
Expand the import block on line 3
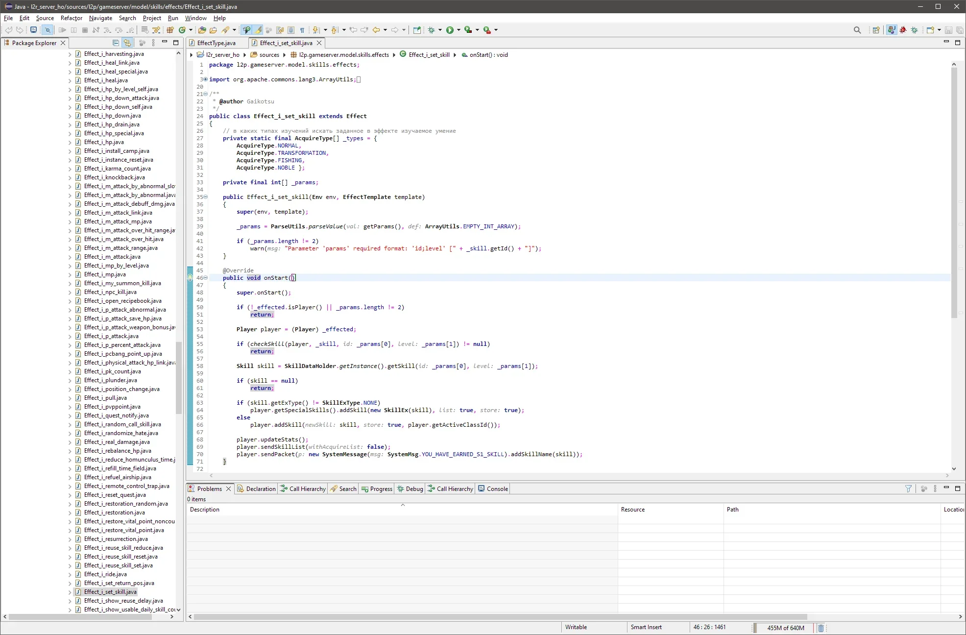click(x=206, y=79)
